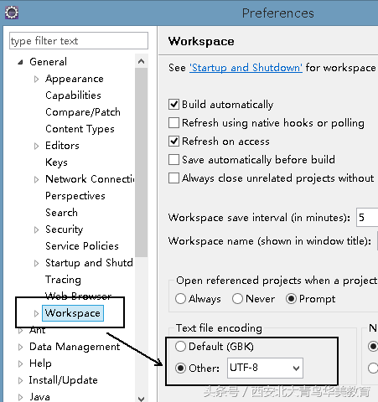This screenshot has width=378, height=402.
Task: Expand the Security tree node
Action: click(36, 229)
